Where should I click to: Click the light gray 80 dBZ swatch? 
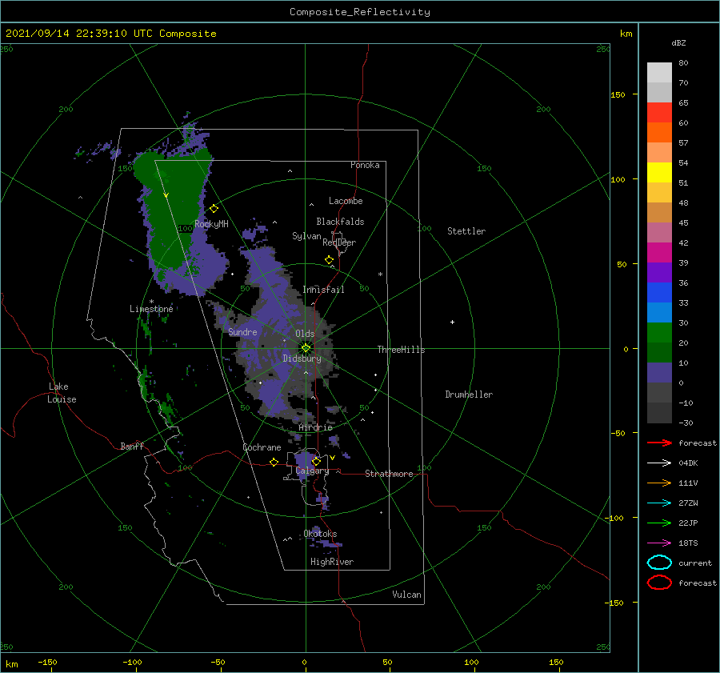659,73
